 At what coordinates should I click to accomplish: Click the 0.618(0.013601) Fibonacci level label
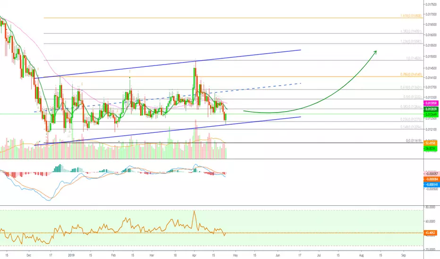pyautogui.click(x=411, y=88)
